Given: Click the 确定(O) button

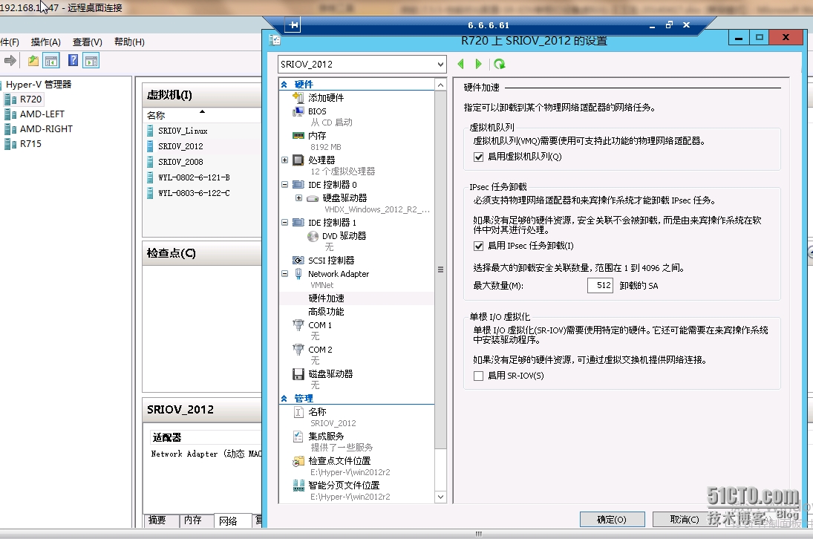Looking at the screenshot, I should point(612,519).
